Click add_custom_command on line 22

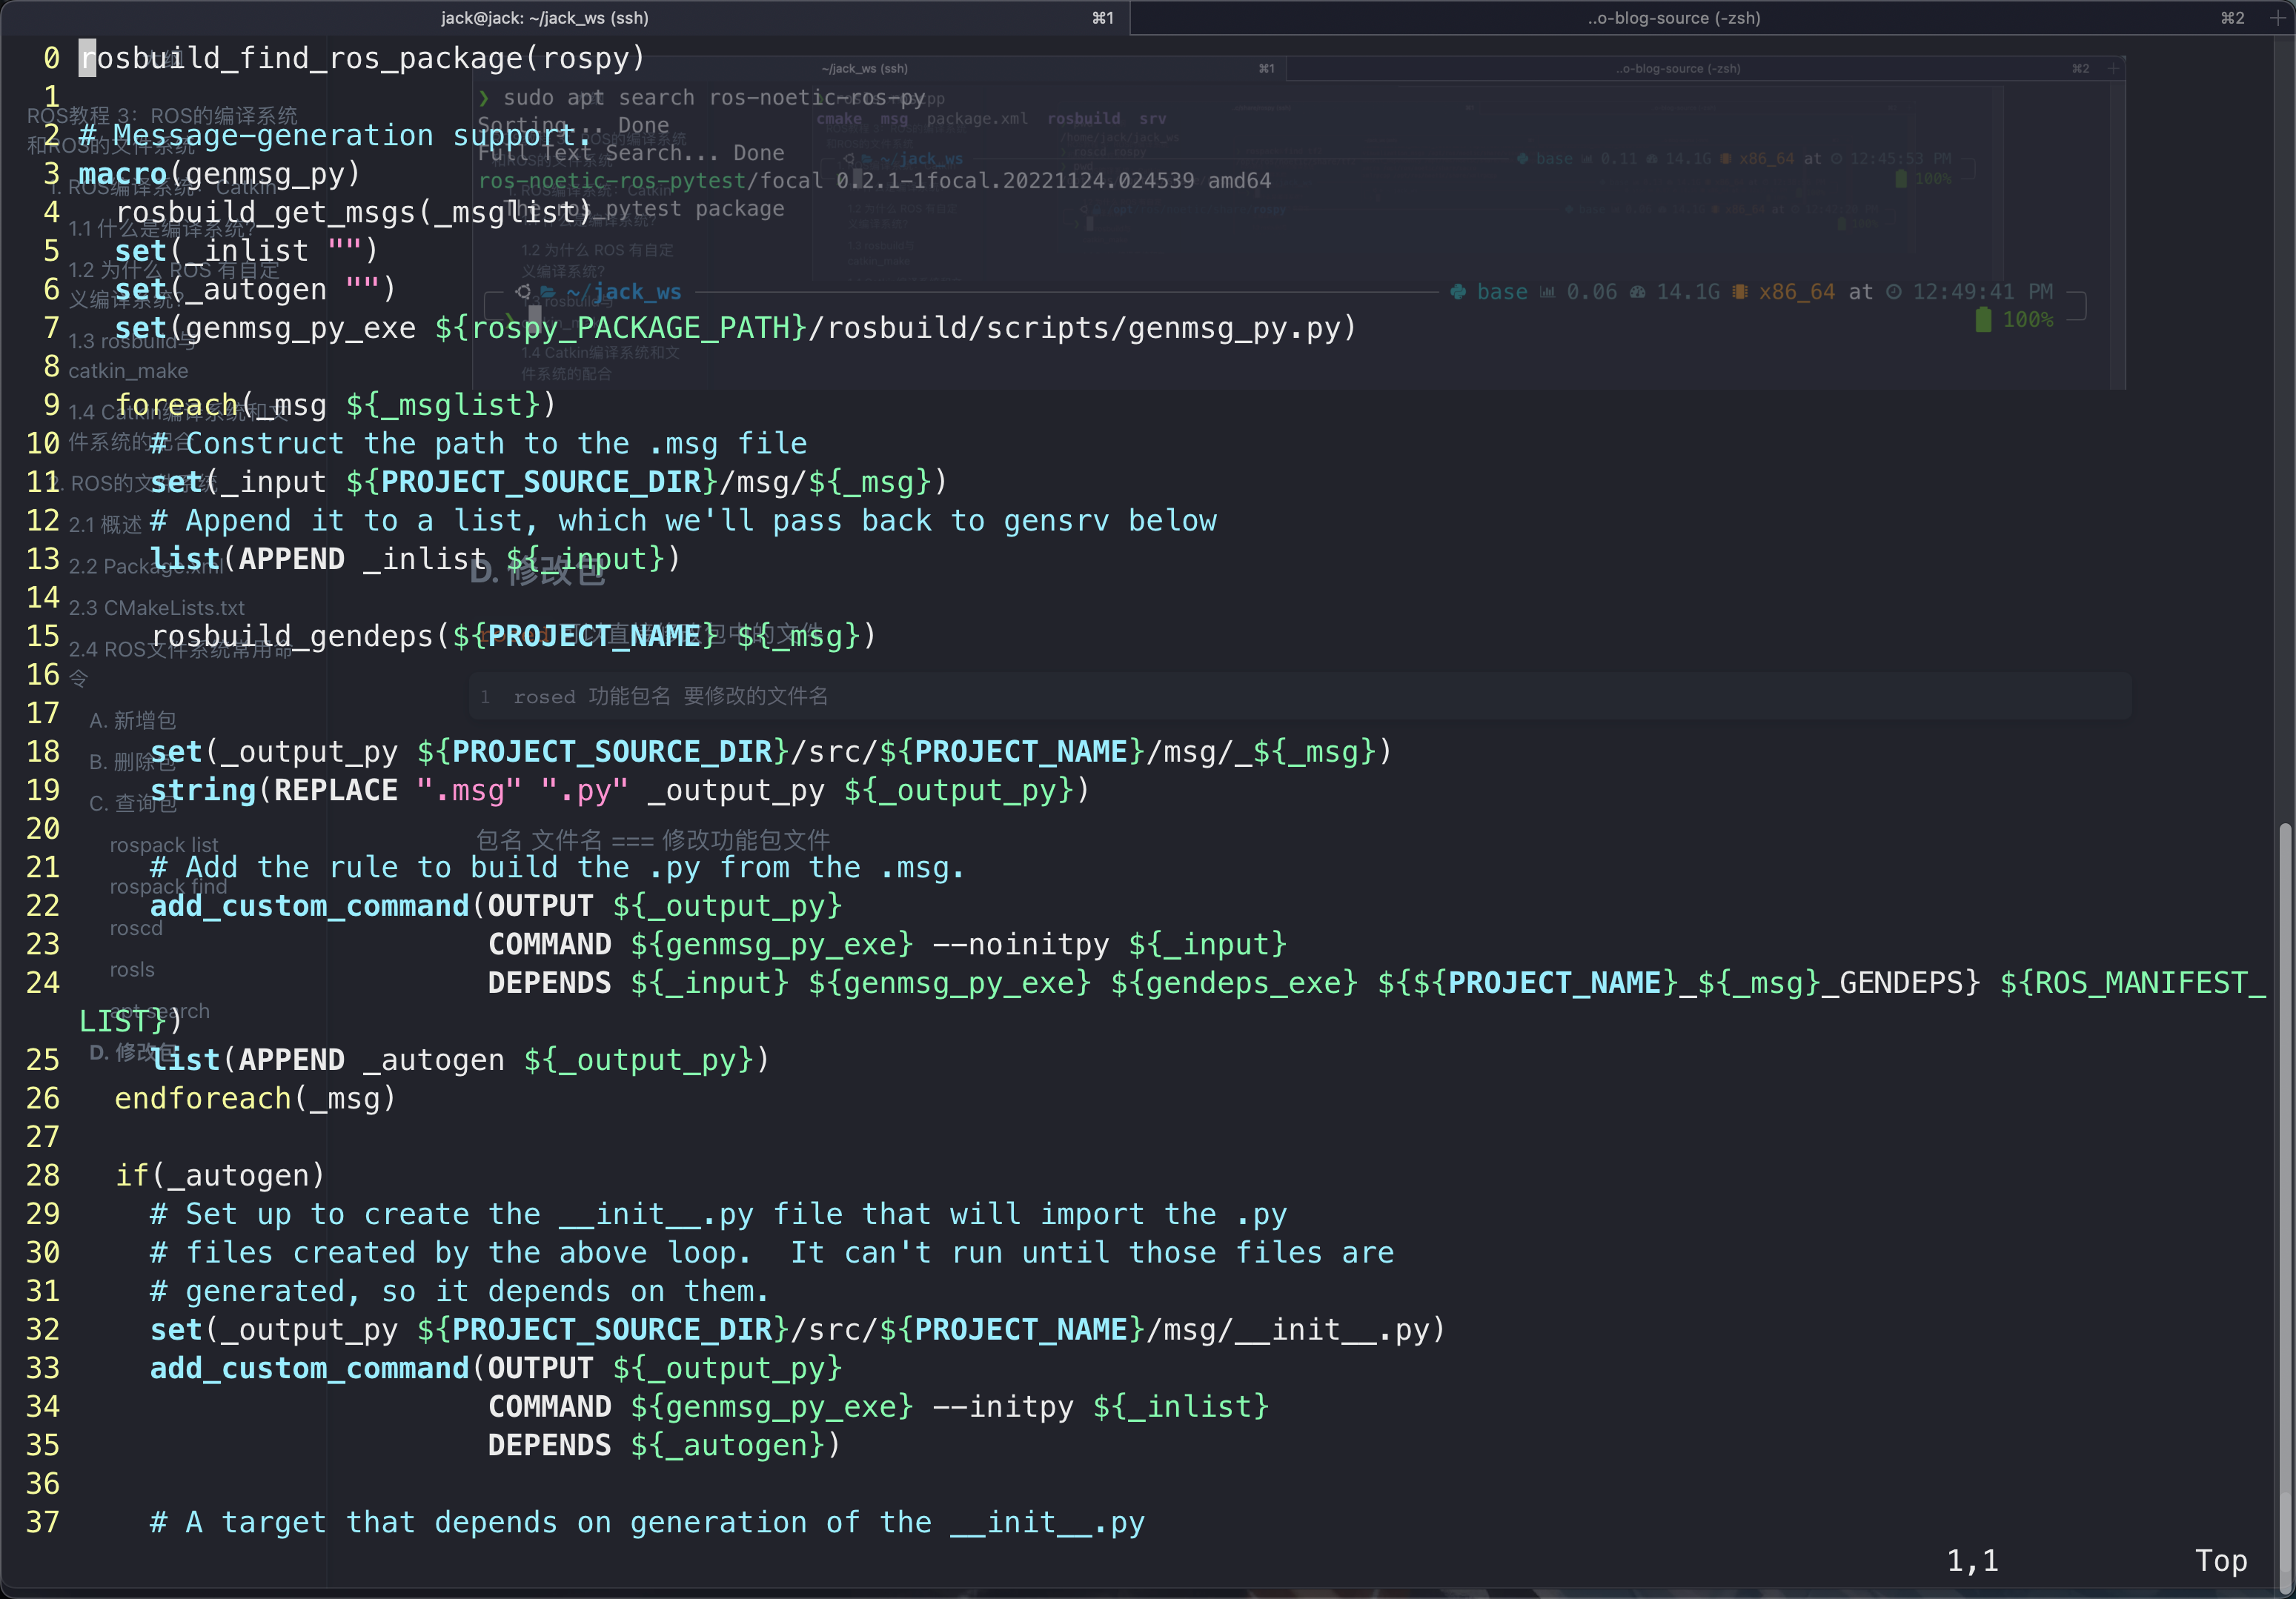click(496, 906)
